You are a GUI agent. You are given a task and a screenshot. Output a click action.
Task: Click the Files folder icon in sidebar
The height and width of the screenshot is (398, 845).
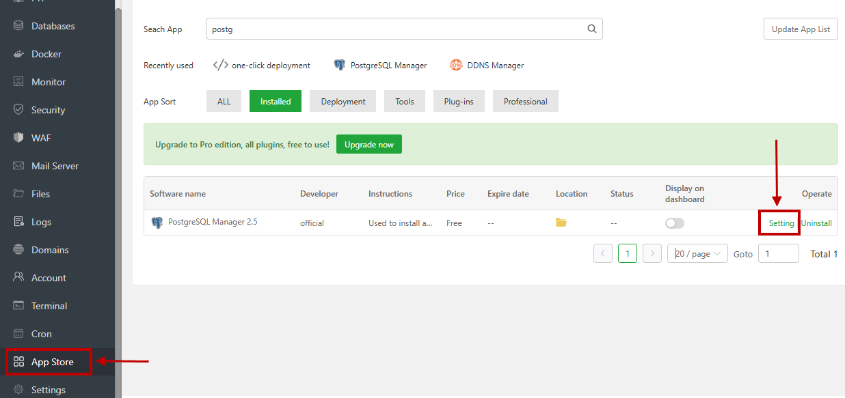18,194
